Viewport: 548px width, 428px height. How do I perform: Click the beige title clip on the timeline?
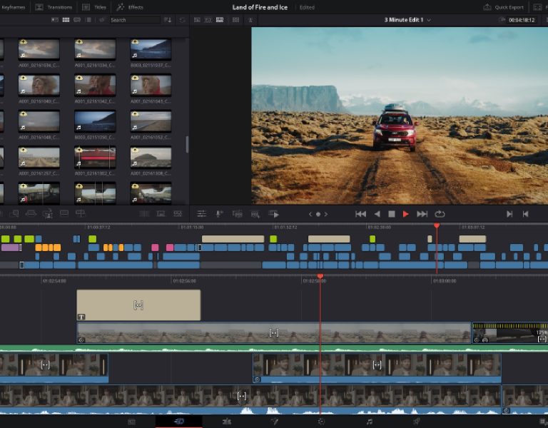click(x=138, y=305)
